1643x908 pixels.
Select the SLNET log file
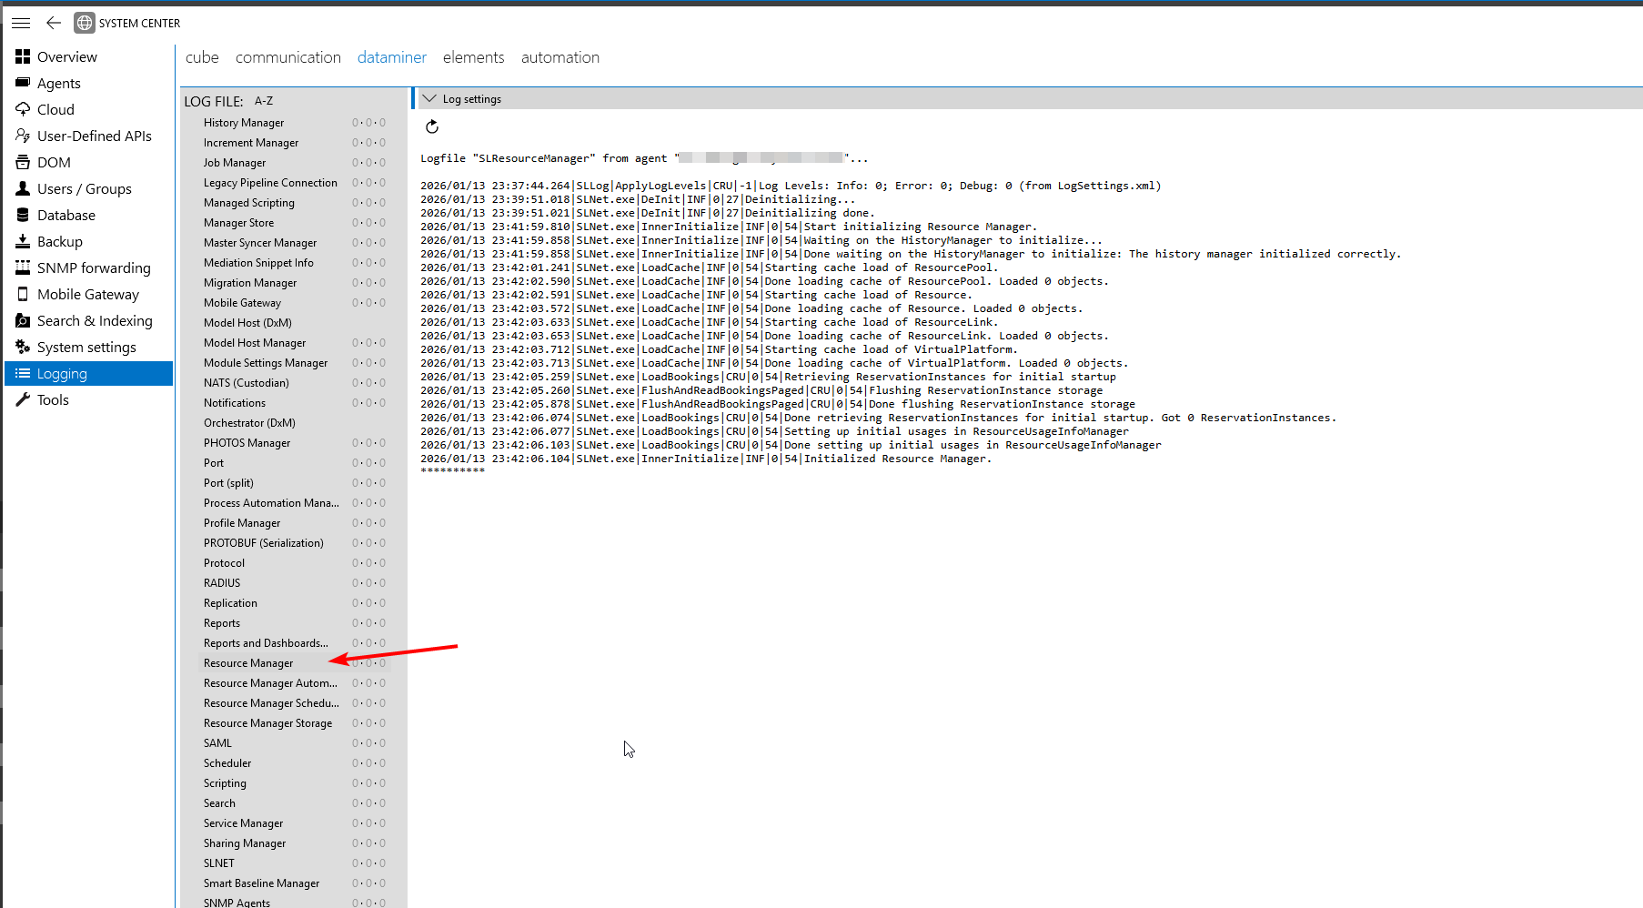[219, 863]
